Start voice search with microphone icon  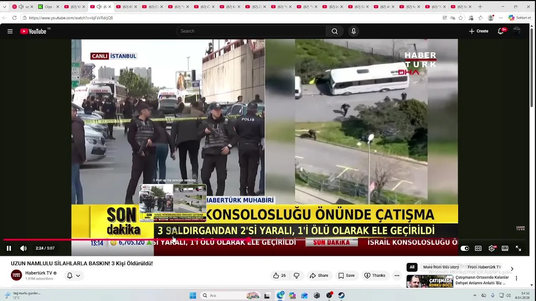[x=354, y=31]
